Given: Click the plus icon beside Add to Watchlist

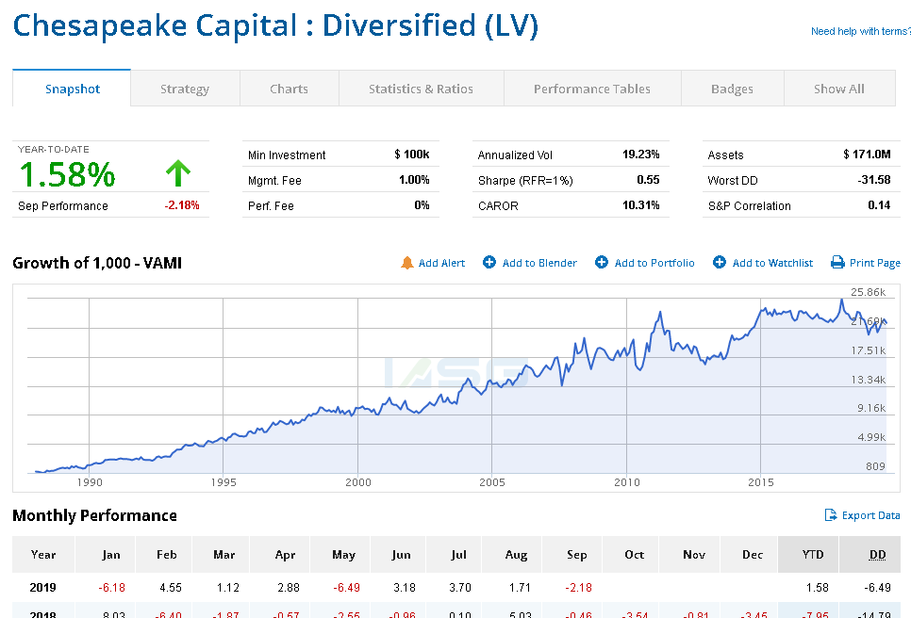Looking at the screenshot, I should click(x=720, y=262).
